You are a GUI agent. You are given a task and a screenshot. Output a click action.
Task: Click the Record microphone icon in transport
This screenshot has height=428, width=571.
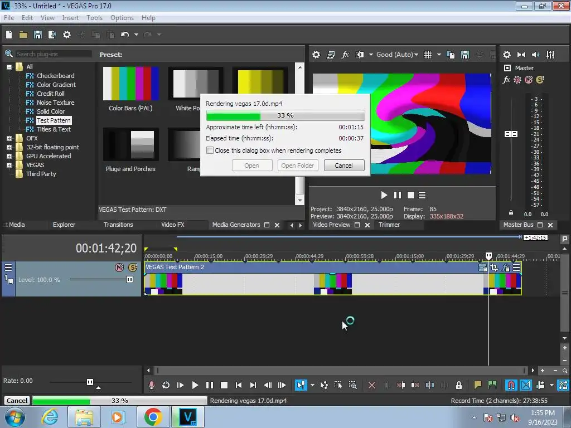point(152,385)
